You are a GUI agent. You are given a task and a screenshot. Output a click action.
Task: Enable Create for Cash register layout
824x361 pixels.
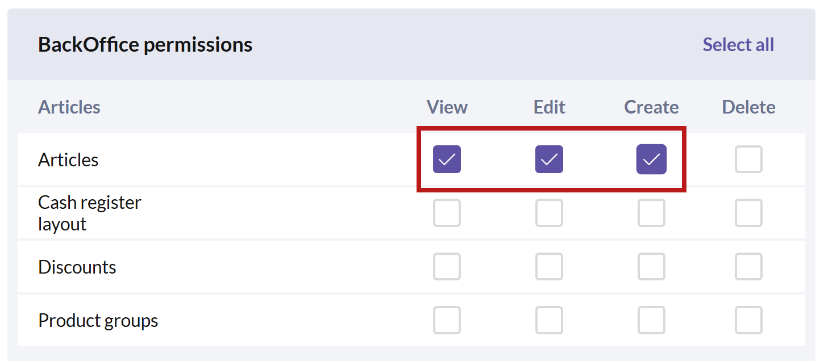coord(651,213)
